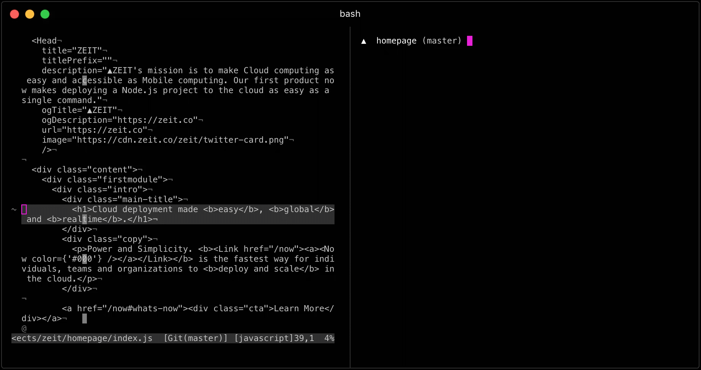Click the green maximize window button
701x370 pixels.
click(45, 14)
